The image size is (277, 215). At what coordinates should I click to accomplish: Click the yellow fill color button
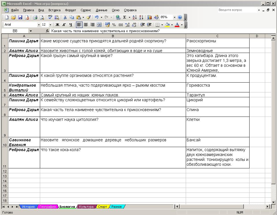pos(168,25)
